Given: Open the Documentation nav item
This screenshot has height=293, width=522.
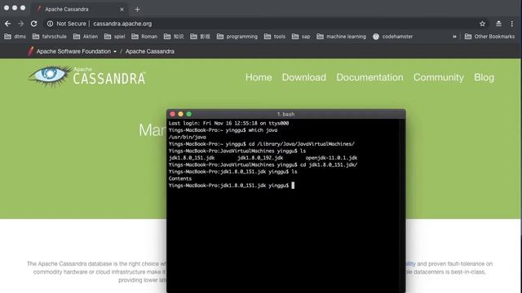Looking at the screenshot, I should pyautogui.click(x=369, y=77).
